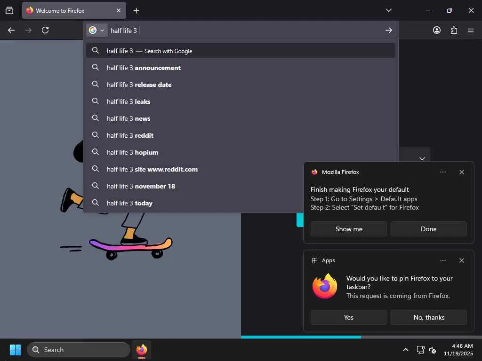Viewport: 482px width, 361px height.
Task: Expand the chevron above the notifications
Action: pyautogui.click(x=422, y=158)
